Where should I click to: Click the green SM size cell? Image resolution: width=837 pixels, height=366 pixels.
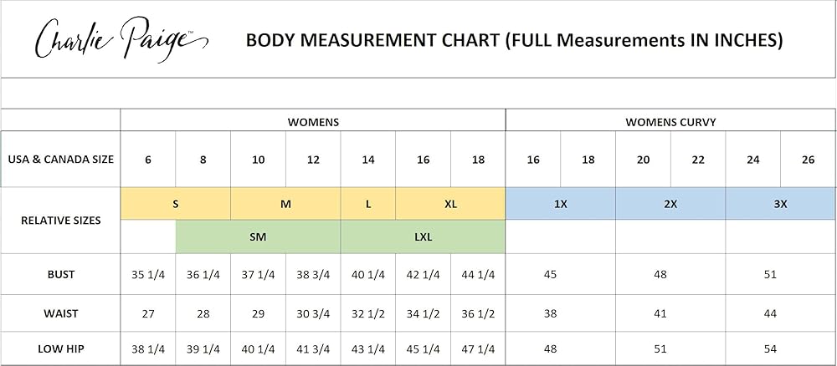tap(258, 236)
